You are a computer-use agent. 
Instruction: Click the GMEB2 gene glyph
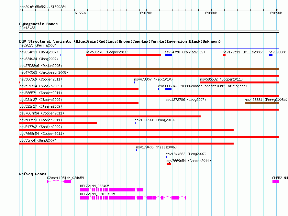pyautogui.click(x=275, y=182)
